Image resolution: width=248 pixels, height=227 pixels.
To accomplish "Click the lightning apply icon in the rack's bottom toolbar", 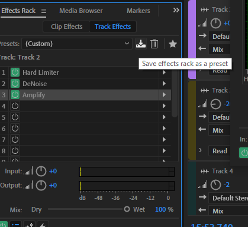I will pyautogui.click(x=43, y=224).
